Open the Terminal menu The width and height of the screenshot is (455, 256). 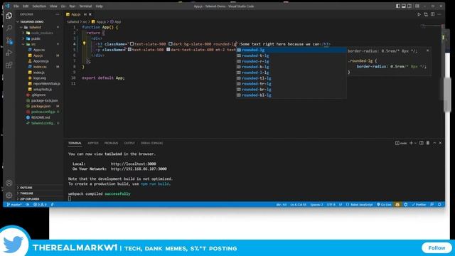pos(85,6)
